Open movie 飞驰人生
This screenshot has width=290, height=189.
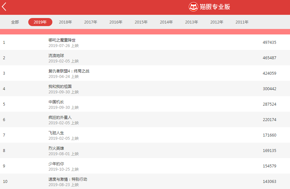(56, 133)
